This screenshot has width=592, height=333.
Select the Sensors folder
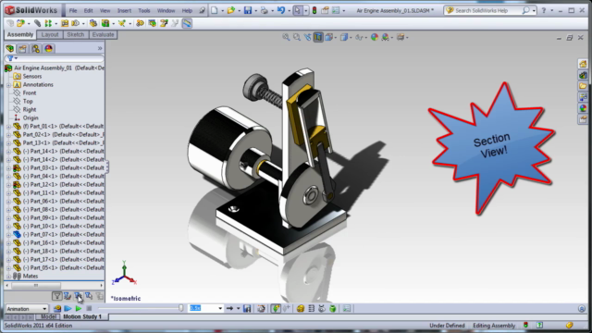point(32,76)
